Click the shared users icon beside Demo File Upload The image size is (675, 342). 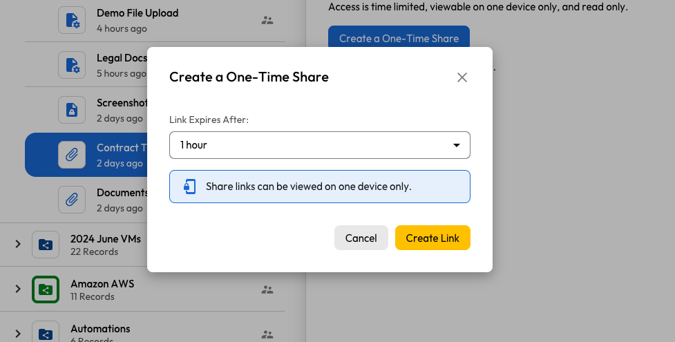click(x=267, y=20)
